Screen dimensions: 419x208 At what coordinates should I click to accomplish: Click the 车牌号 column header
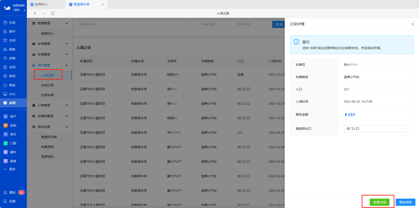tap(172, 61)
